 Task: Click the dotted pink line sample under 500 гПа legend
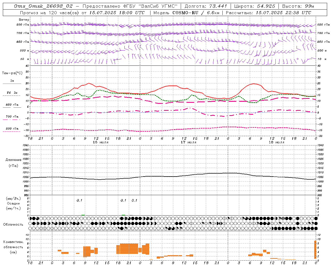pyautogui.click(x=11, y=132)
